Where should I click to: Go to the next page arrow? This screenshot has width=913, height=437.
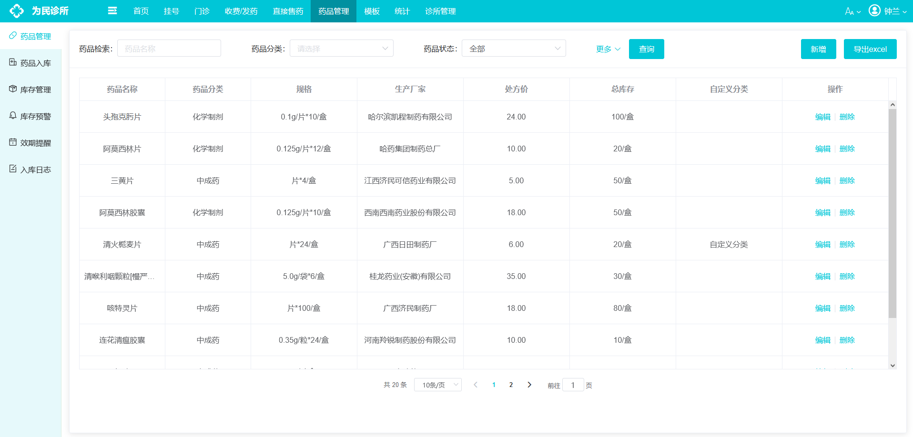529,385
